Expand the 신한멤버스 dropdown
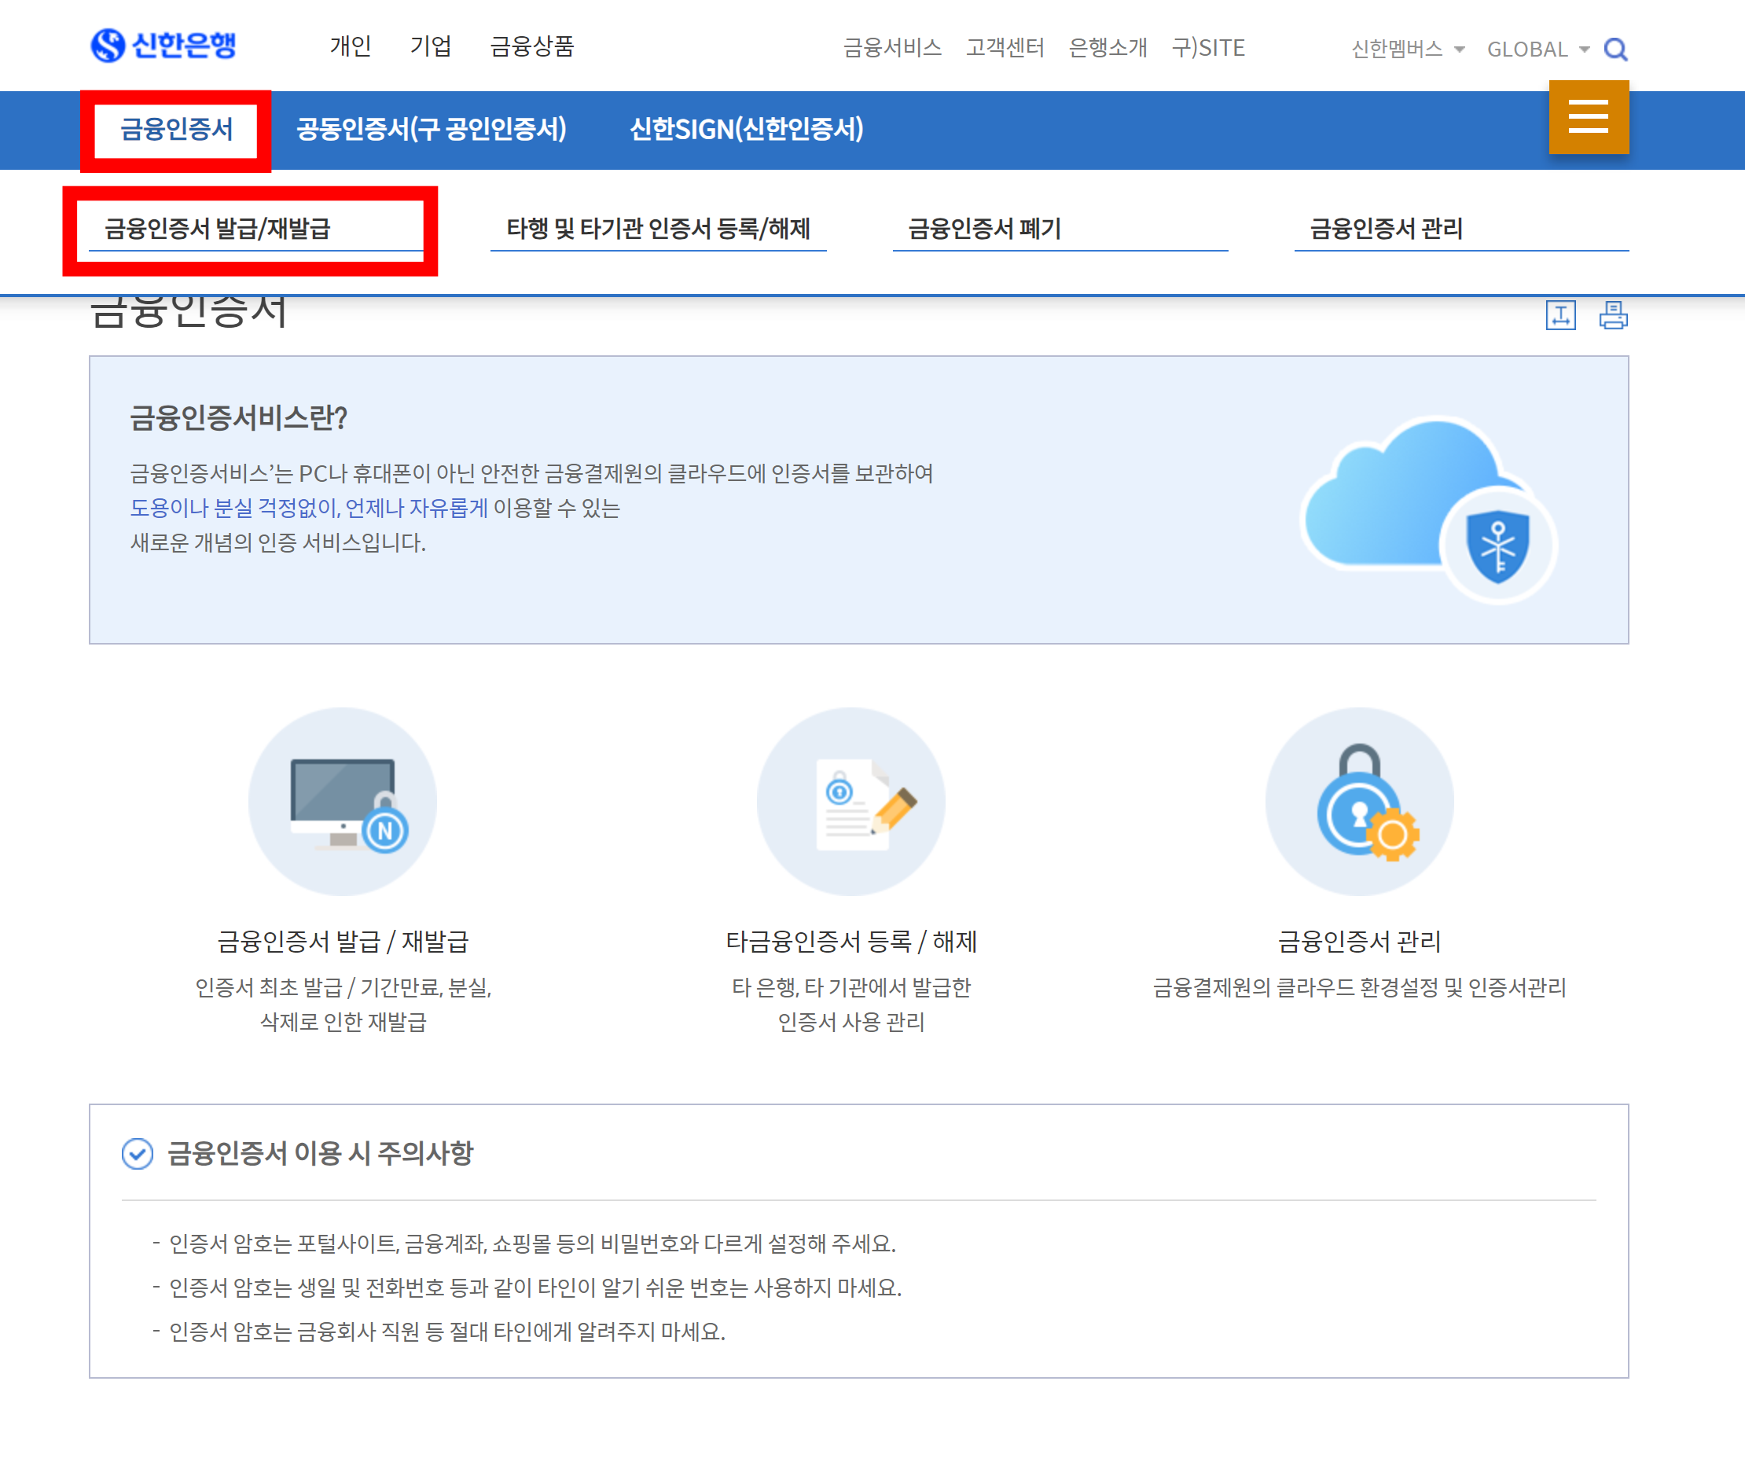1745x1462 pixels. click(1407, 49)
